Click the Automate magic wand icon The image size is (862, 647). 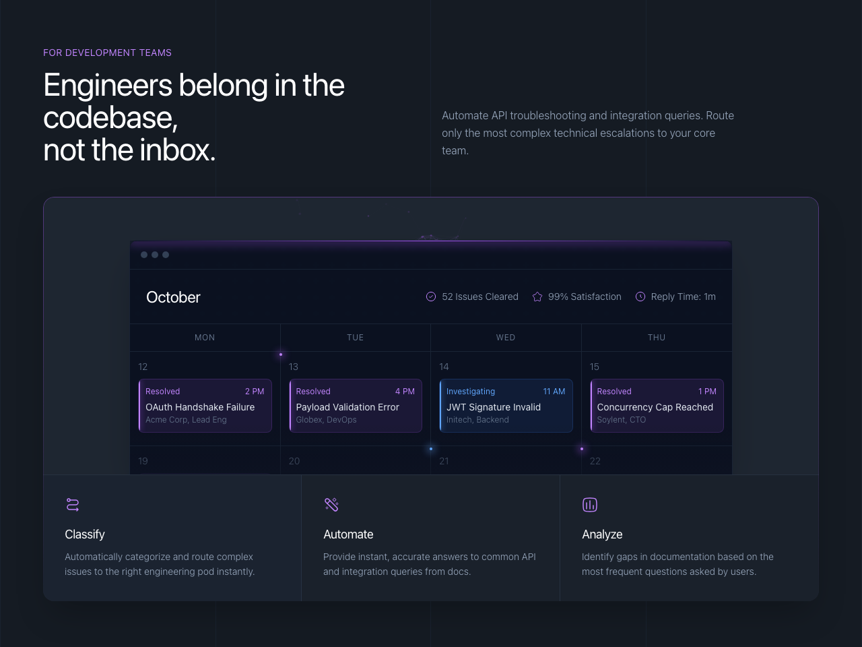pos(331,504)
